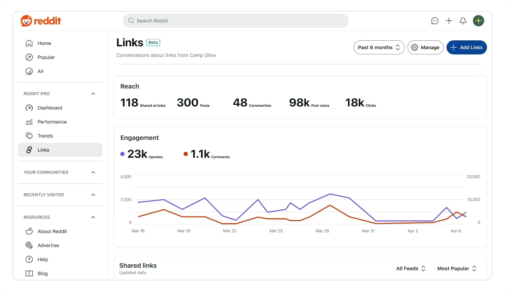Collapse the Resources section
This screenshot has height=292, width=507.
tap(93, 217)
